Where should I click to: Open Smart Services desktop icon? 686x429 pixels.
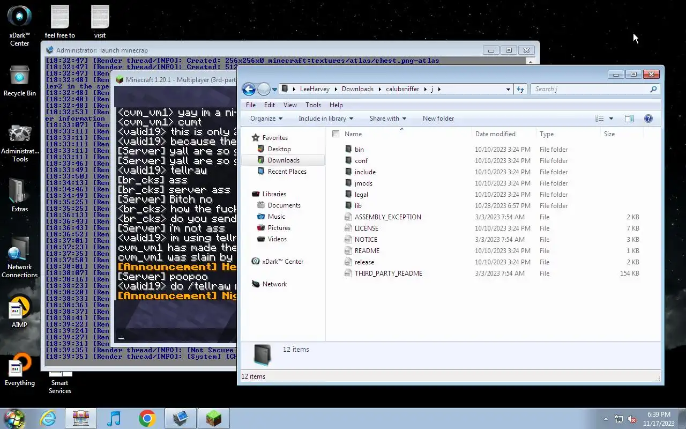[59, 383]
